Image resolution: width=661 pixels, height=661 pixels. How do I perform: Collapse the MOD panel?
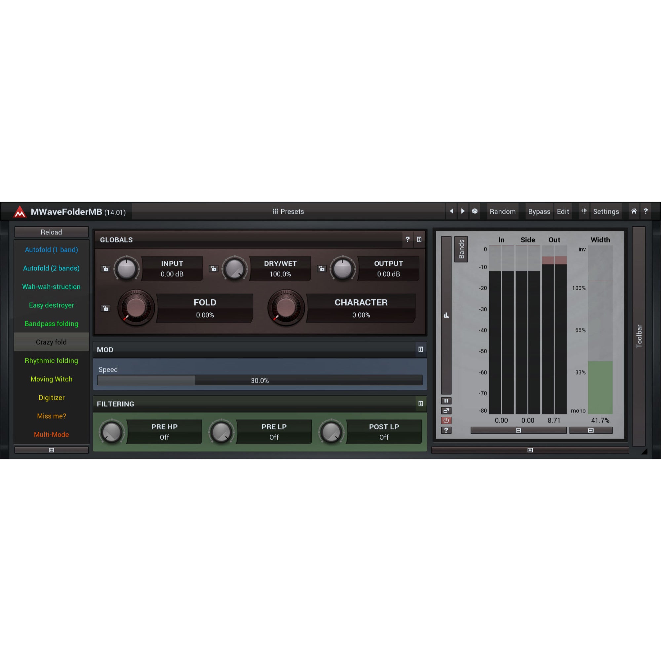coord(421,349)
